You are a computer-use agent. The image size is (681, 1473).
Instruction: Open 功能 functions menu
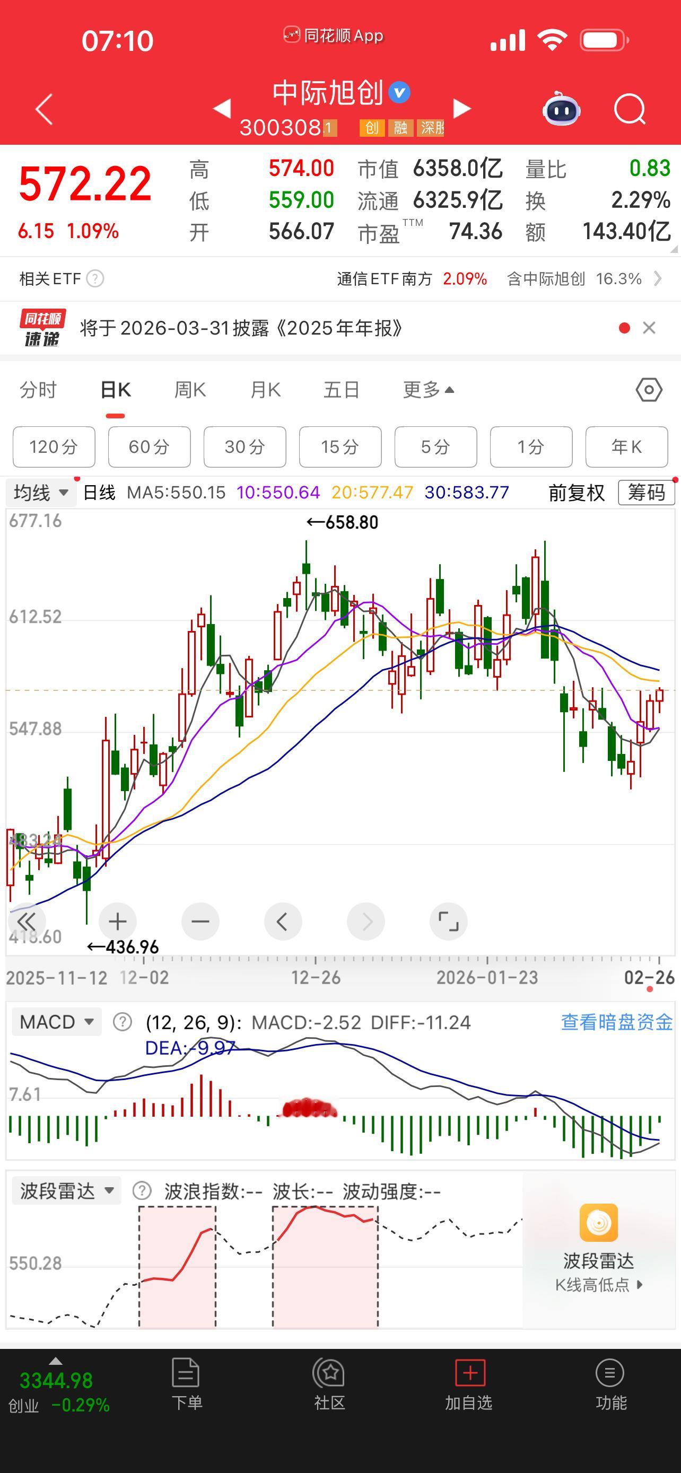coord(610,1385)
